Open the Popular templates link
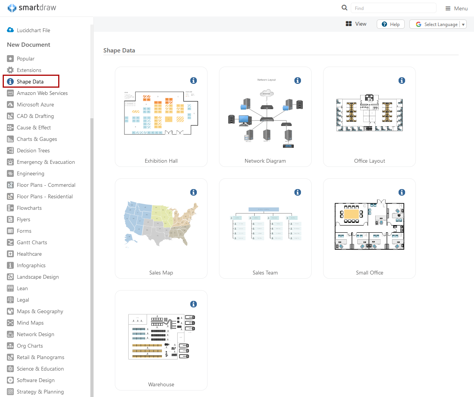 click(x=25, y=59)
